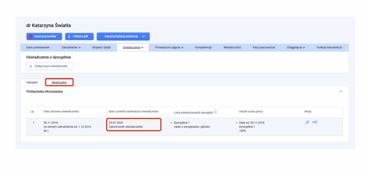Click the arrow-circle icon in Akcje column
The width and height of the screenshot is (368, 170).
[315, 122]
